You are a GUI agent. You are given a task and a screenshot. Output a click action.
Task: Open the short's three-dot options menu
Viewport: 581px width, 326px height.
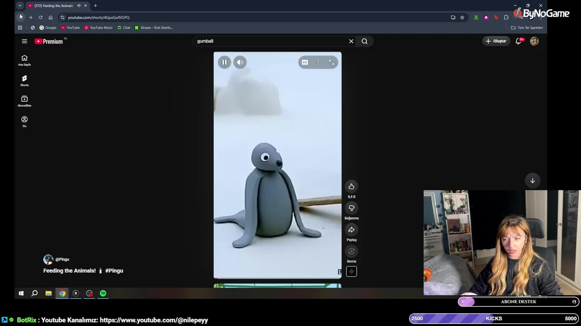(x=318, y=62)
